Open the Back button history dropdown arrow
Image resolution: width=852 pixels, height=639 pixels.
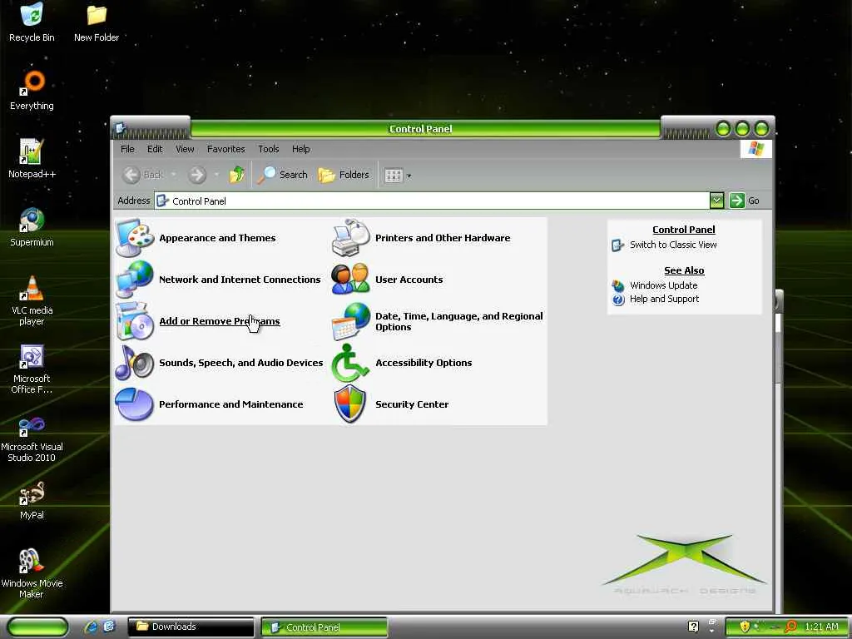click(x=173, y=175)
